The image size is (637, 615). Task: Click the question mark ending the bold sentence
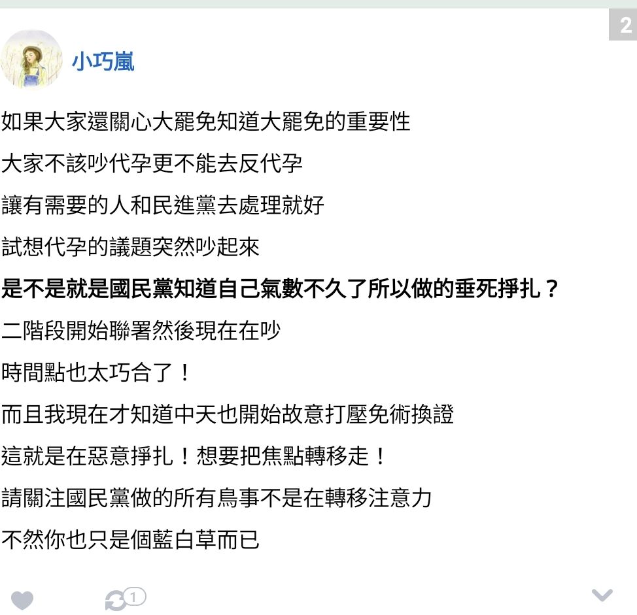click(x=552, y=289)
